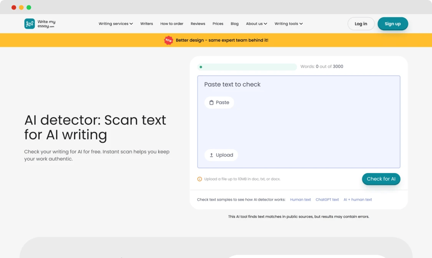Open the Writing tools dropdown

[288, 24]
